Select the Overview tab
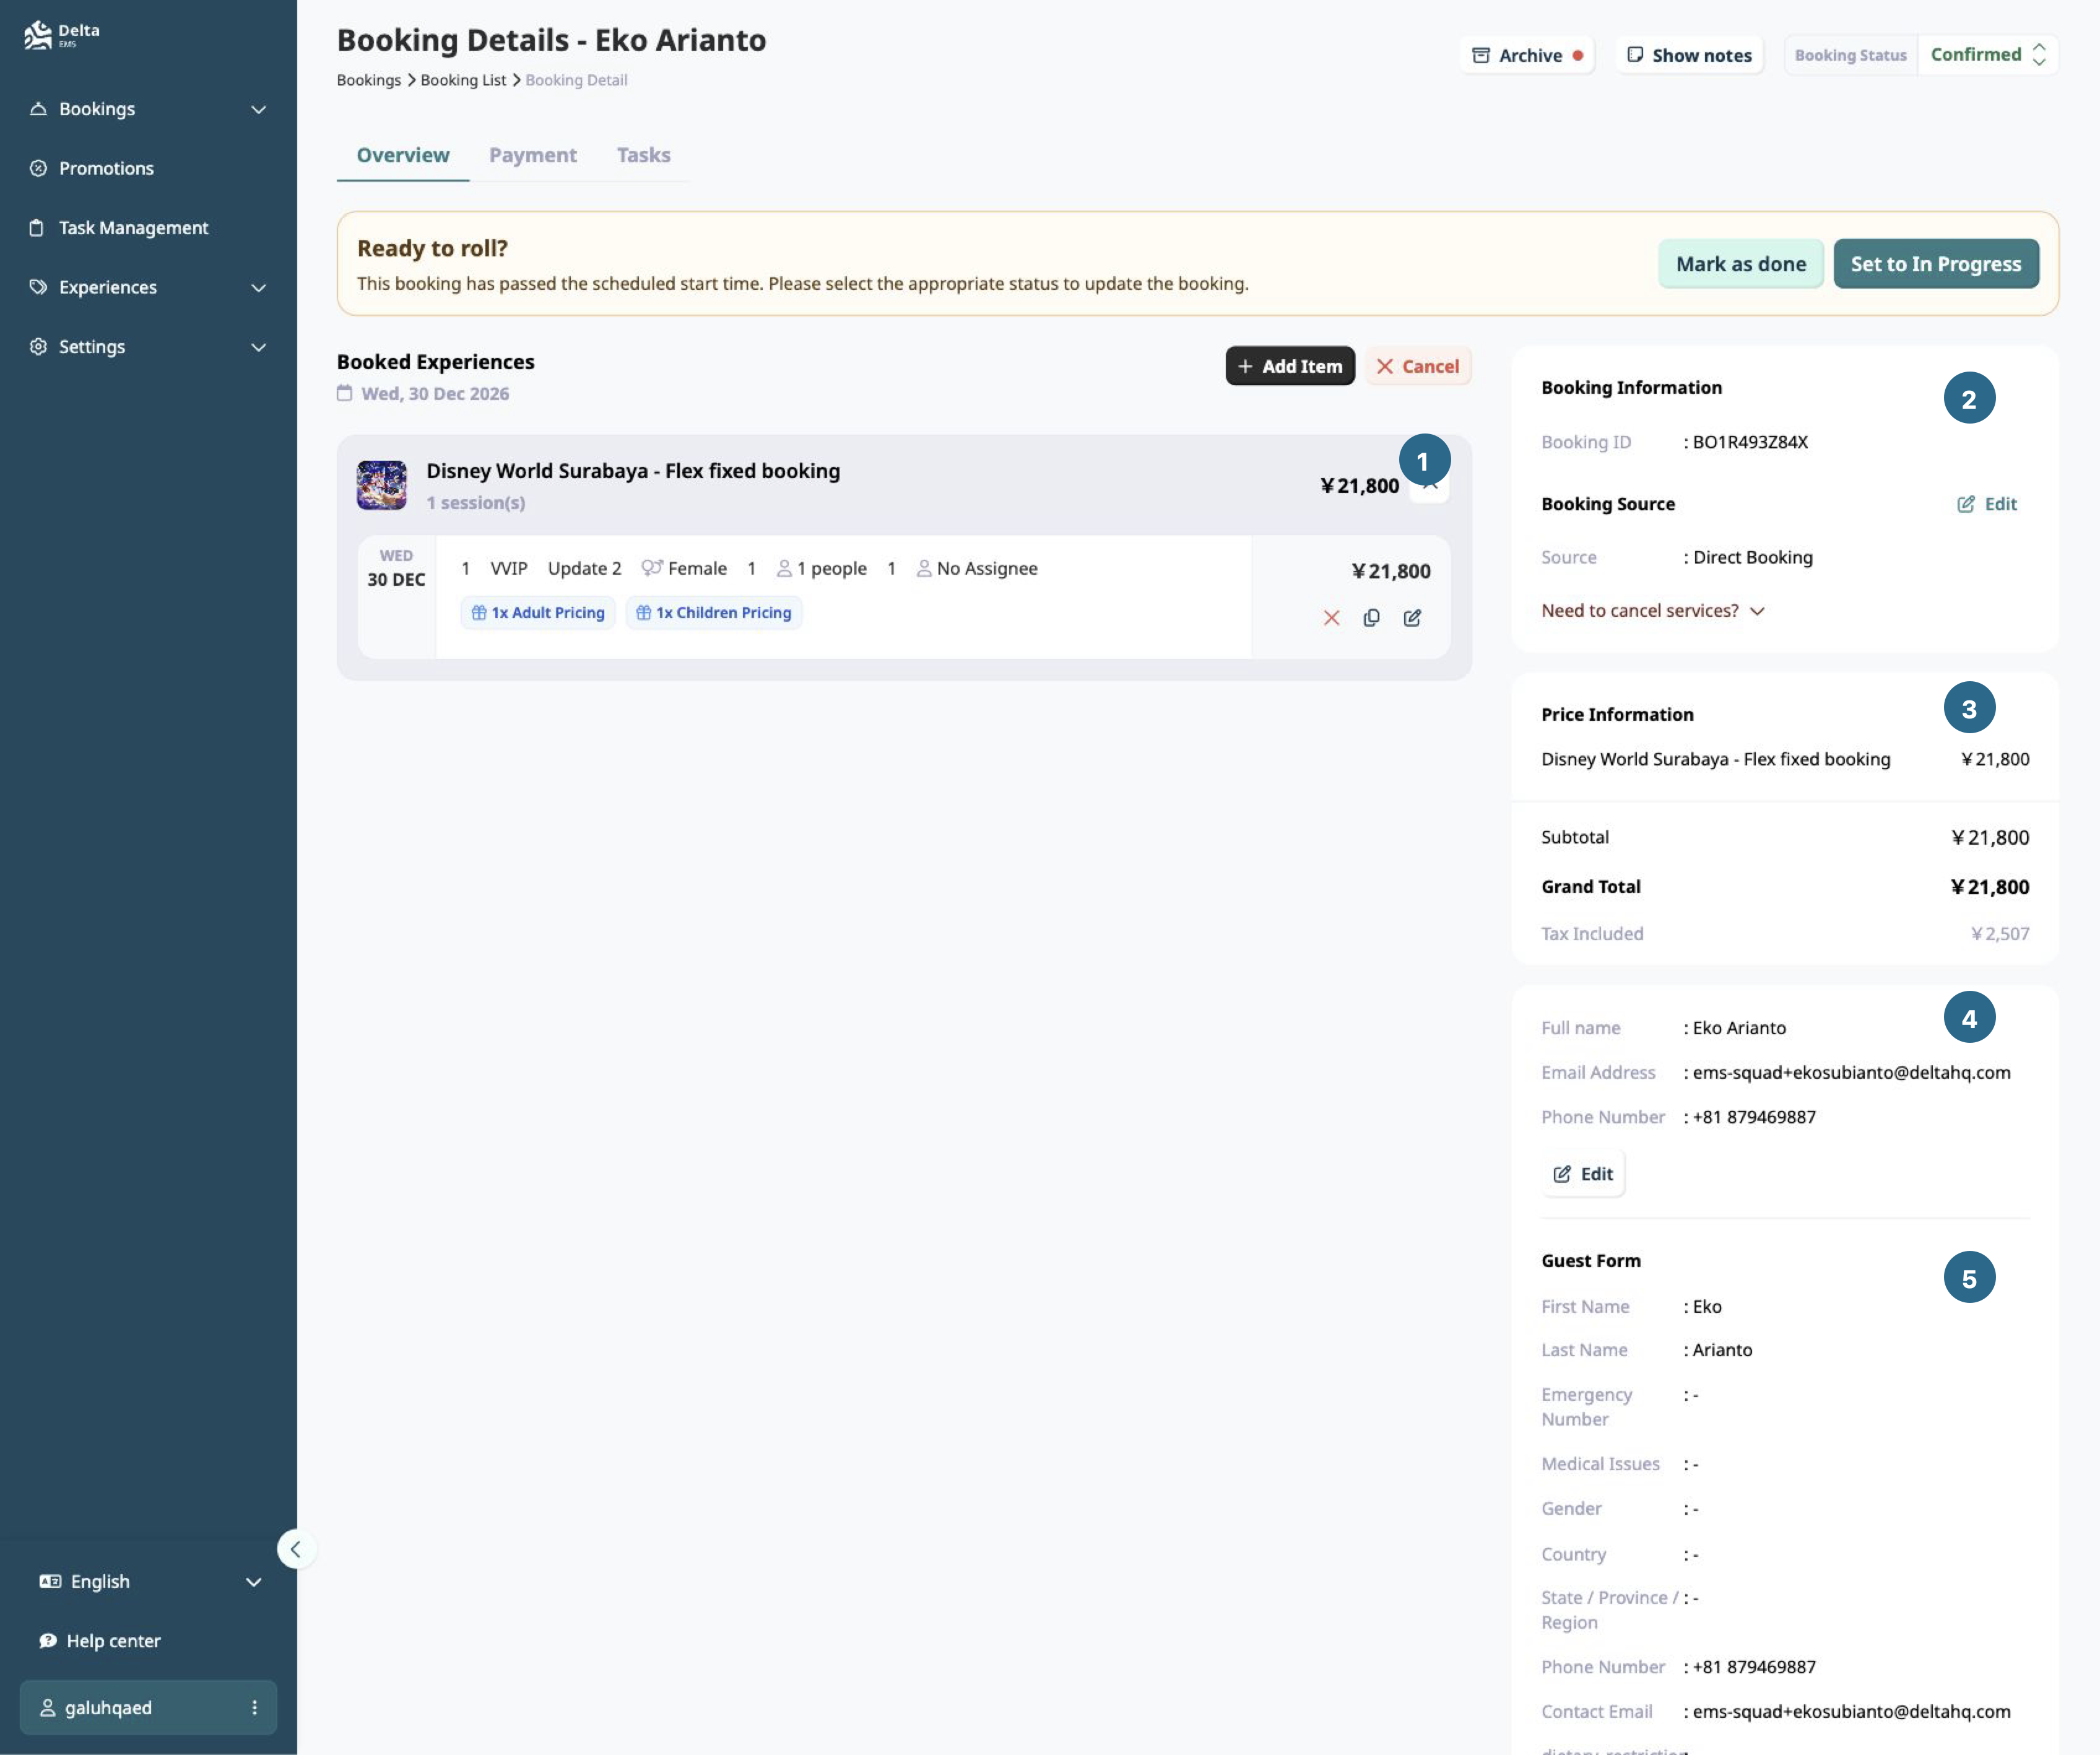Viewport: 2100px width, 1755px height. (403, 155)
